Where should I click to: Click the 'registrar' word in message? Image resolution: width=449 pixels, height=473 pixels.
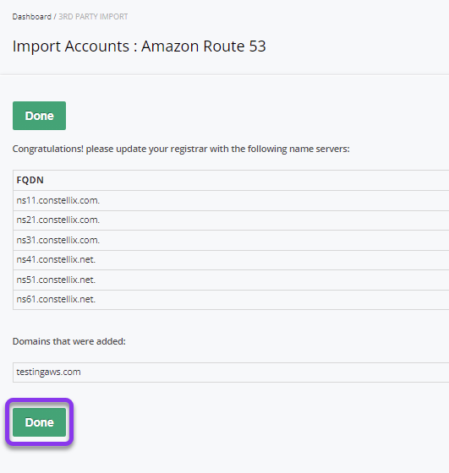tap(189, 150)
